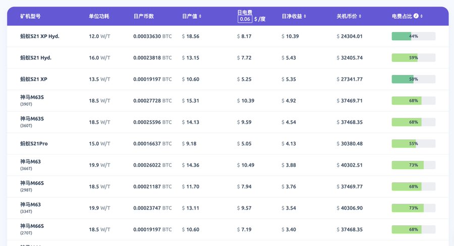Select the 13.5 W/T power value

click(x=99, y=79)
